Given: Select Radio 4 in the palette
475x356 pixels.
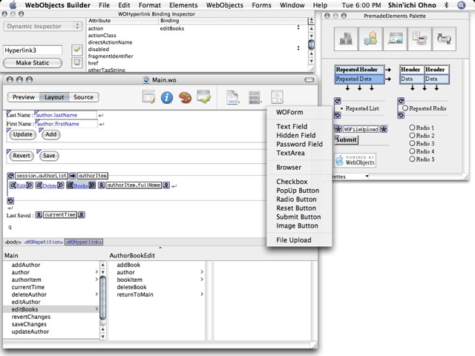Looking at the screenshot, I should 422,151.
